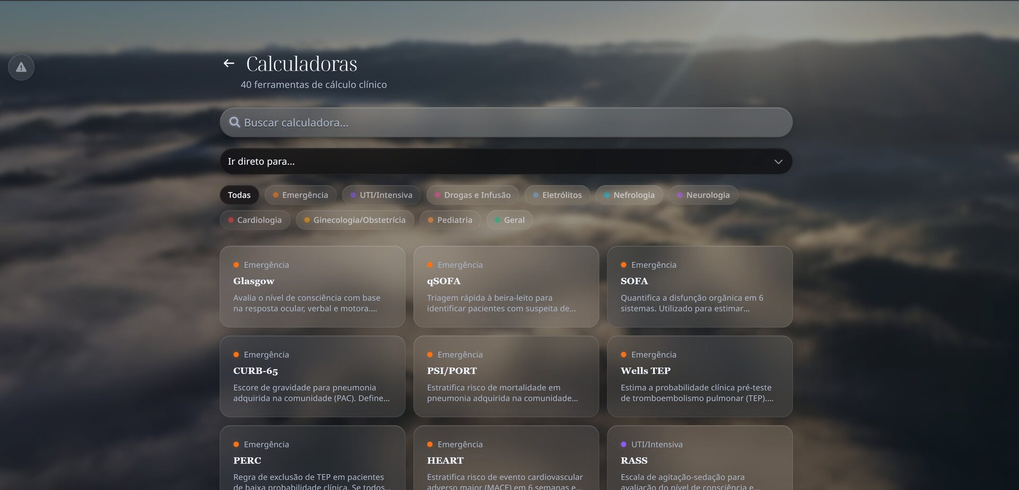This screenshot has height=490, width=1019.
Task: Open the qSOFA calculator
Action: pos(506,287)
